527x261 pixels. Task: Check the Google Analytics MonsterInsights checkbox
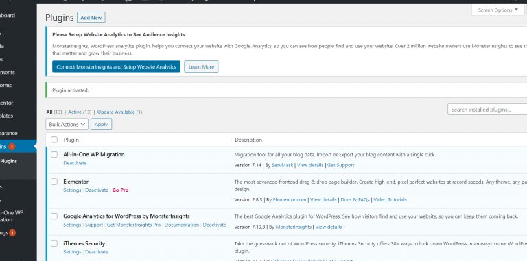pyautogui.click(x=54, y=216)
